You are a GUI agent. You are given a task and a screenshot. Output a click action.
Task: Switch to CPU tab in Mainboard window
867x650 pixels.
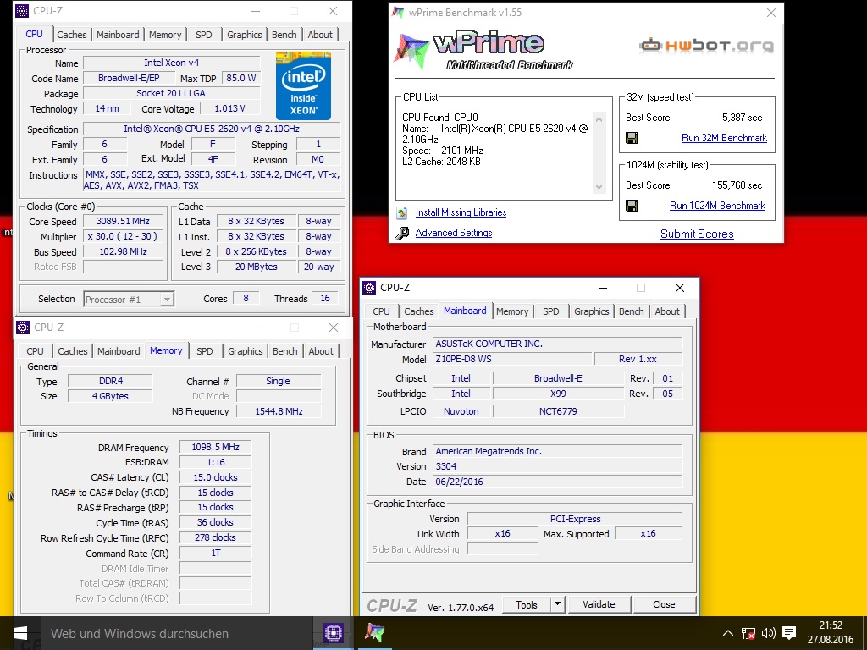coord(381,311)
